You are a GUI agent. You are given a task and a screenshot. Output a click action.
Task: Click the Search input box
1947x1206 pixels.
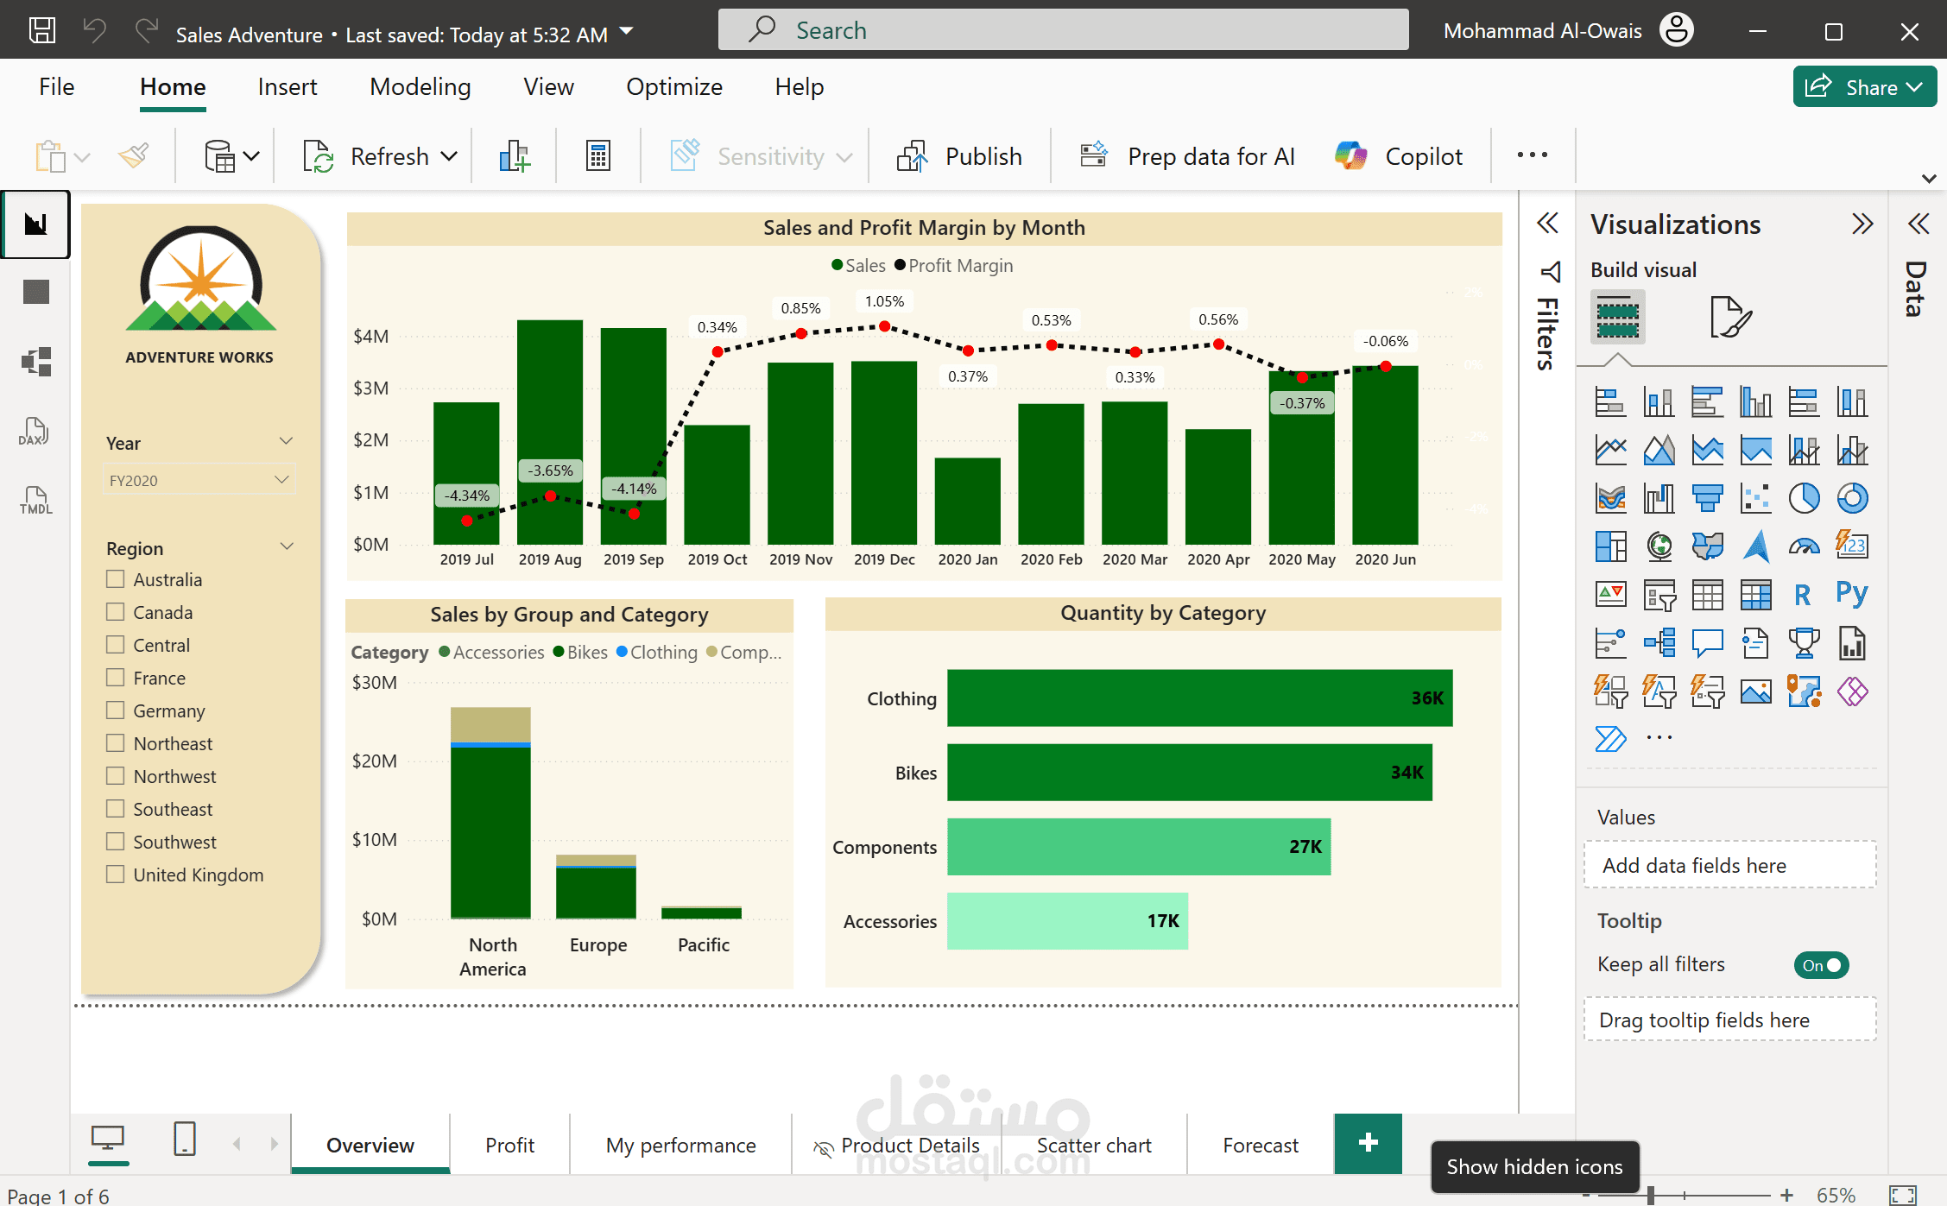(1064, 30)
